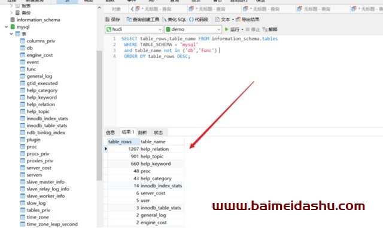Image resolution: width=383 pixels, height=228 pixels.
Task: Switch to the Info (信息) results tab
Action: (x=110, y=133)
